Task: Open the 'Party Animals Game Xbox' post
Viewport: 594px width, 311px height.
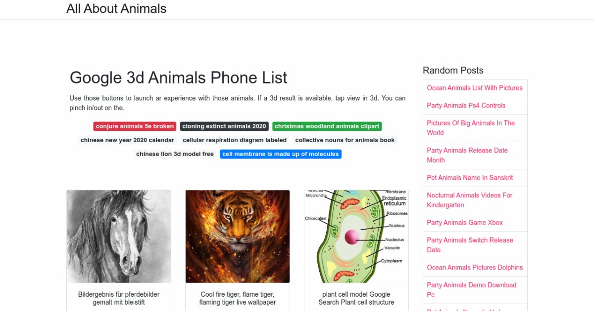Action: [x=465, y=223]
